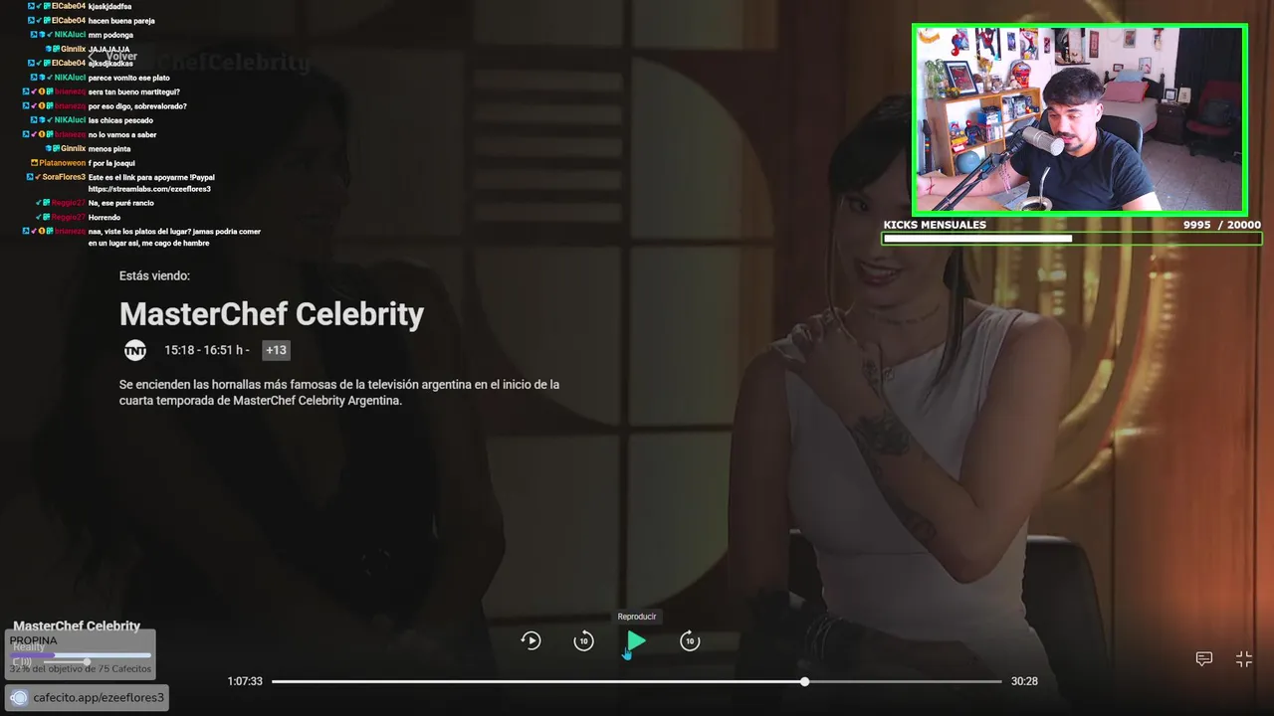1274x716 pixels.
Task: Click the username SoraFlores3 in chat
Action: (64, 177)
